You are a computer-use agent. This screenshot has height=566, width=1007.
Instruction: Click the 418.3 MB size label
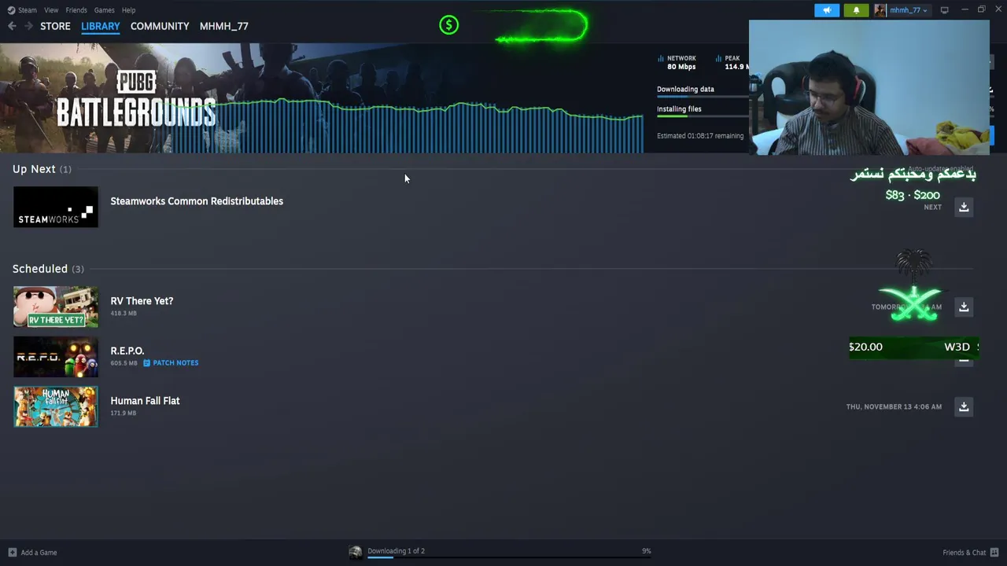pos(124,314)
